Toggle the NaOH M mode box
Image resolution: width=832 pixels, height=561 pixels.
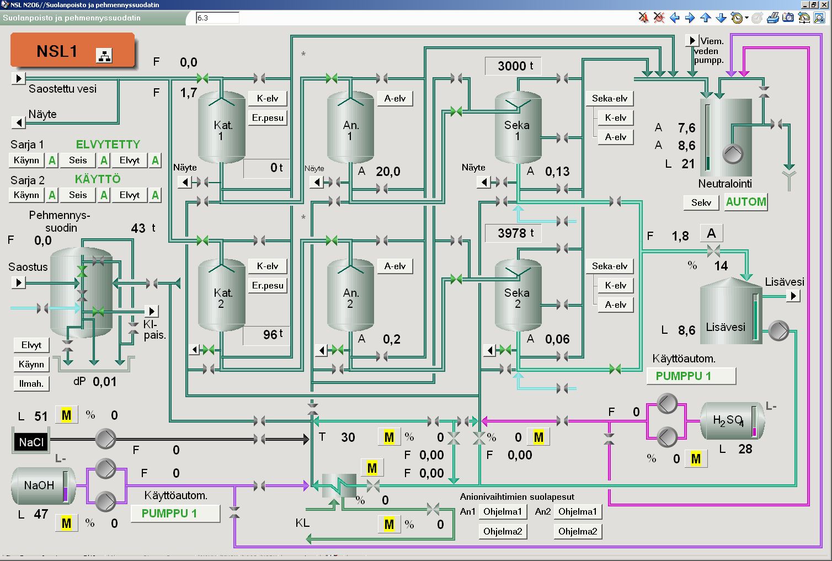[66, 523]
